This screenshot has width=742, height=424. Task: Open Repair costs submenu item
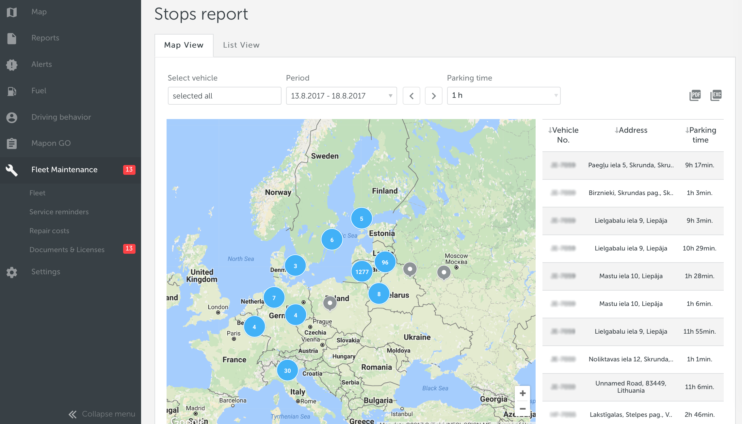[x=49, y=231]
